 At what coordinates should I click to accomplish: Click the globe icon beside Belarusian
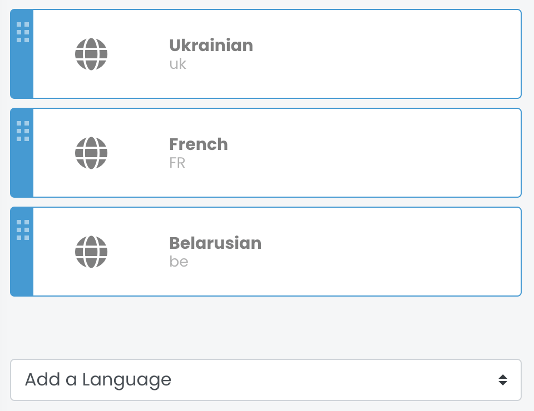tap(91, 252)
